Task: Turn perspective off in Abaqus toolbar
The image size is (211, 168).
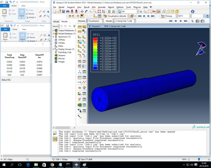Action: tap(109, 12)
